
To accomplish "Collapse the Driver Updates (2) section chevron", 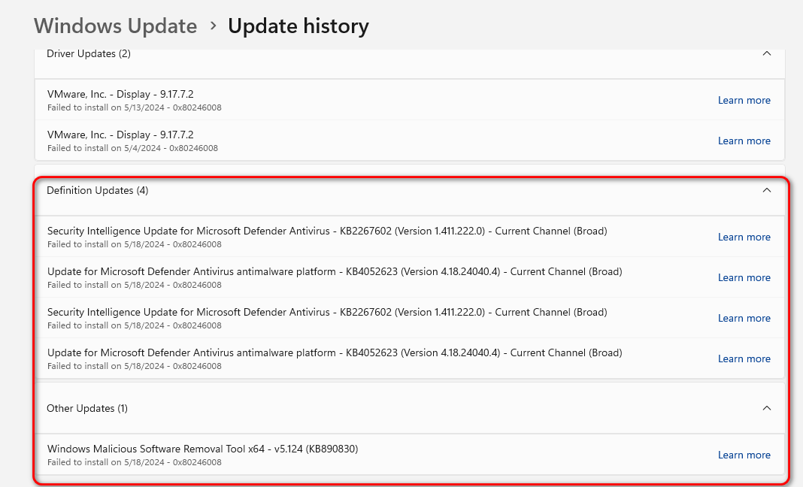I will 767,53.
